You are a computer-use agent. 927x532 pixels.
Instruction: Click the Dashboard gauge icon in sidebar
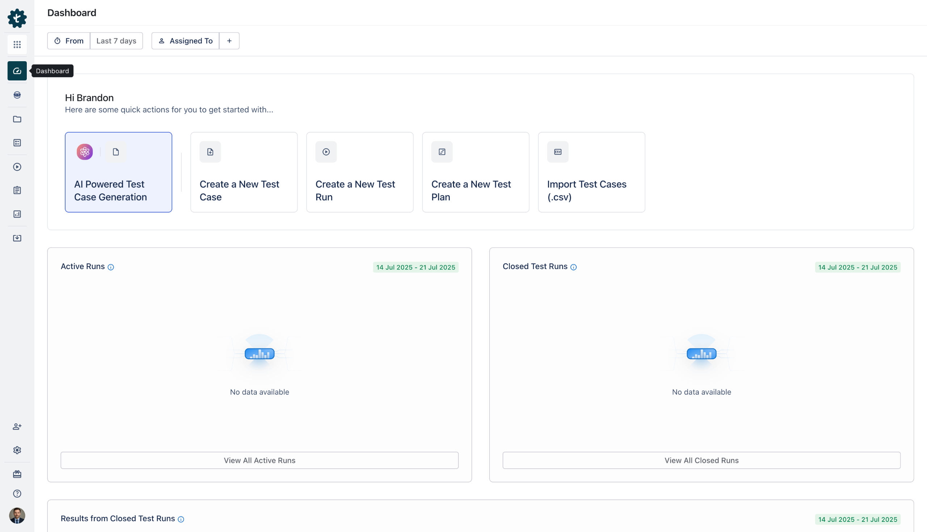pyautogui.click(x=17, y=71)
